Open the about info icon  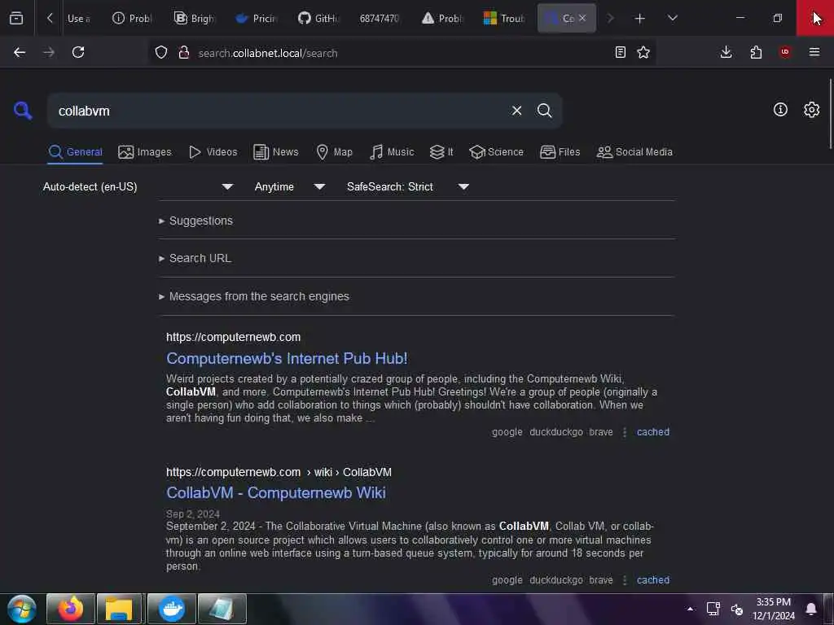point(780,110)
